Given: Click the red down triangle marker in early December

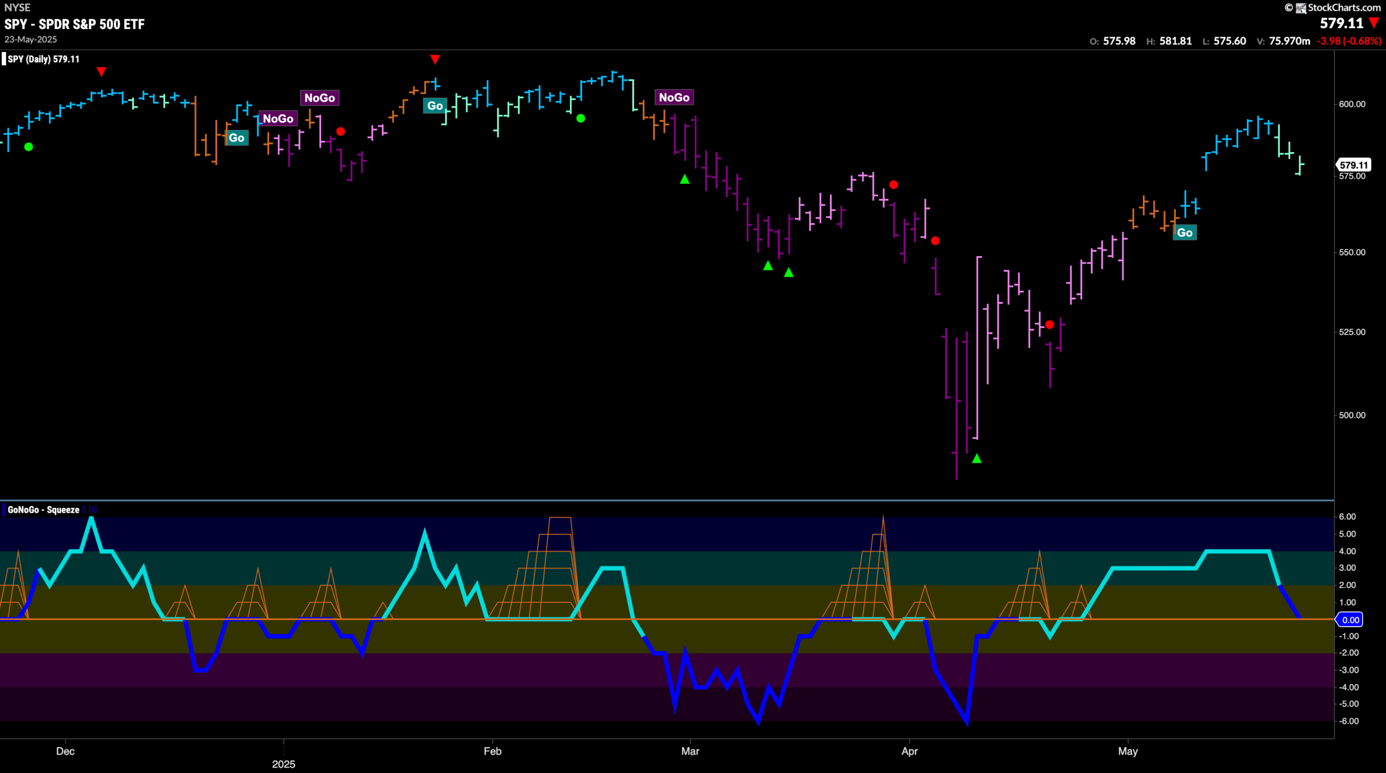Looking at the screenshot, I should pos(101,71).
